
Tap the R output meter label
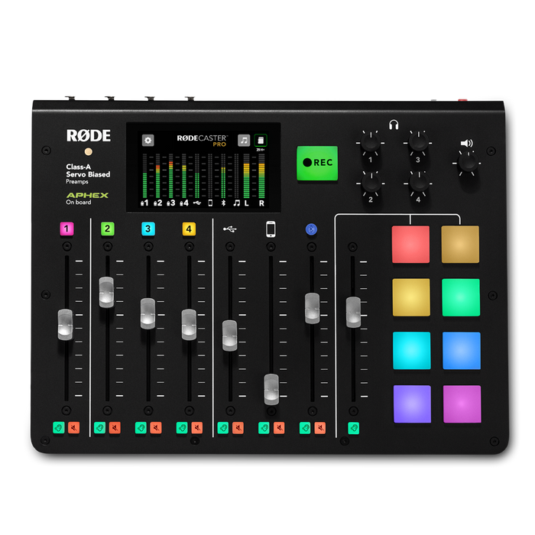click(x=261, y=203)
